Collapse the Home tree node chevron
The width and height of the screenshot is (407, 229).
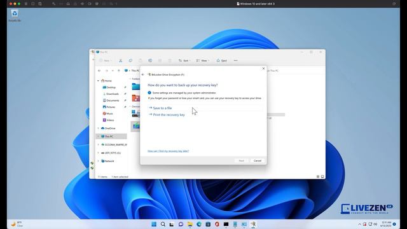(98, 81)
